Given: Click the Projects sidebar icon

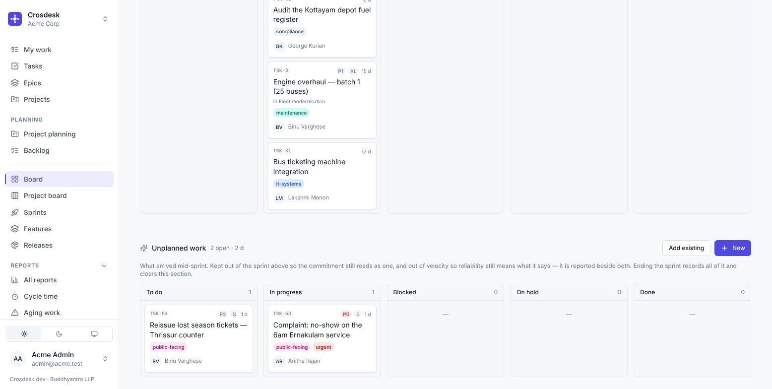Looking at the screenshot, I should click(15, 99).
